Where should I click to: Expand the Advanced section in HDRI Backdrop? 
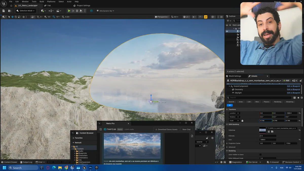coord(227,147)
